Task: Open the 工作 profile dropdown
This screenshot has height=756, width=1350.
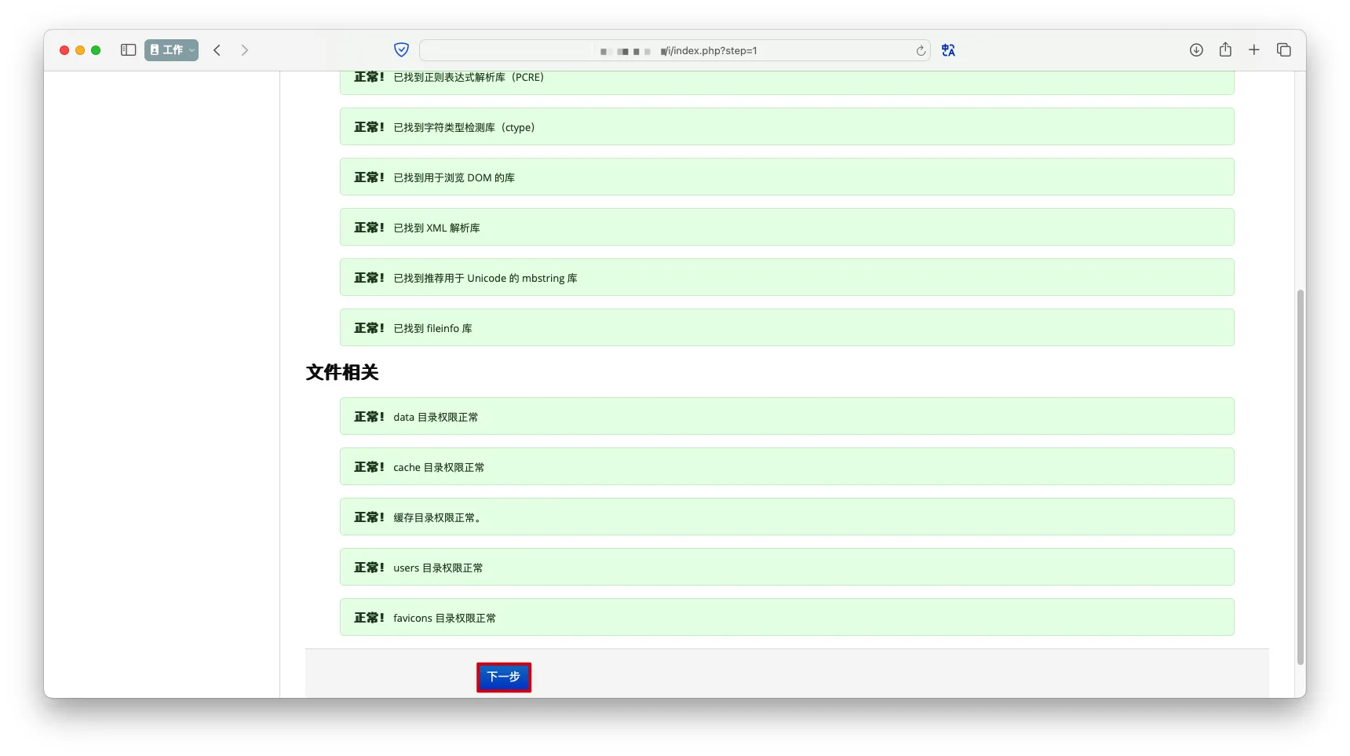Action: tap(171, 50)
